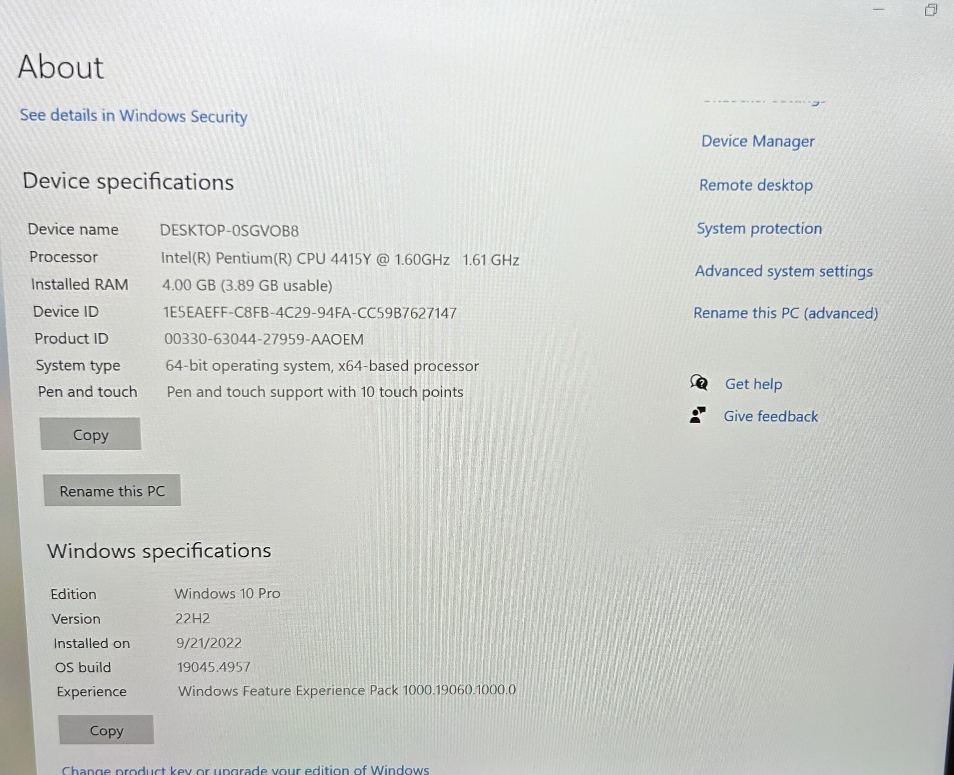Viewport: 954px width, 775px height.
Task: Open See details in Windows Security
Action: click(134, 116)
